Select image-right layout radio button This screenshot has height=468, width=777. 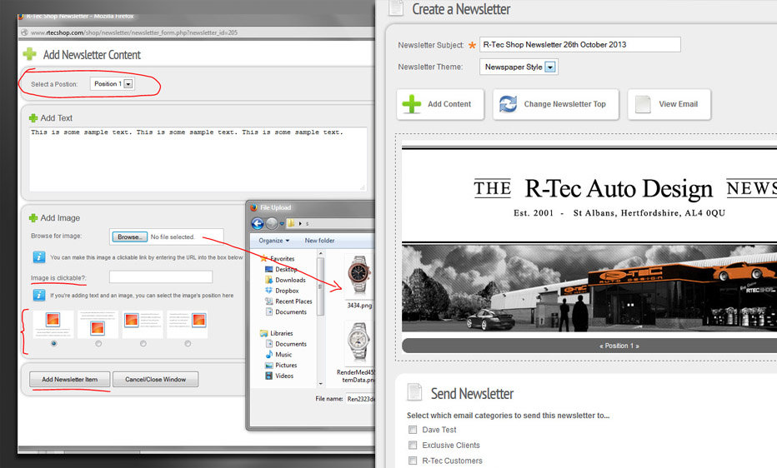pyautogui.click(x=188, y=343)
